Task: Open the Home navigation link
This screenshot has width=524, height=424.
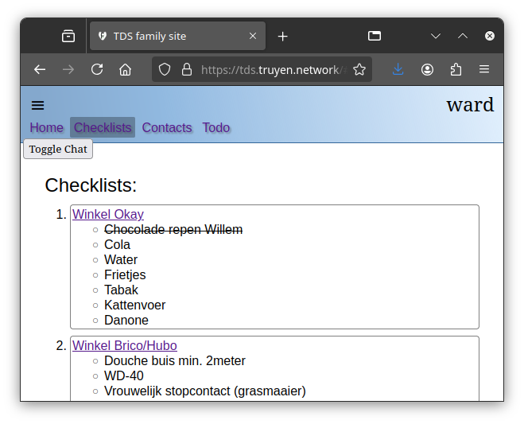Action: point(46,127)
